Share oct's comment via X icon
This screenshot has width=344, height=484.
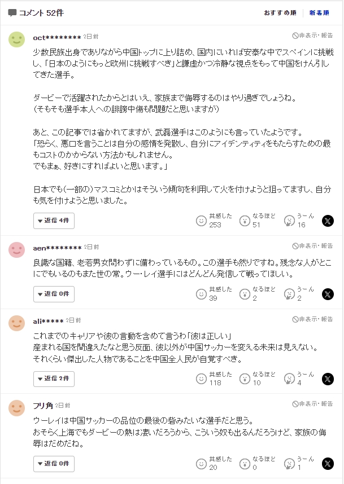(x=328, y=221)
